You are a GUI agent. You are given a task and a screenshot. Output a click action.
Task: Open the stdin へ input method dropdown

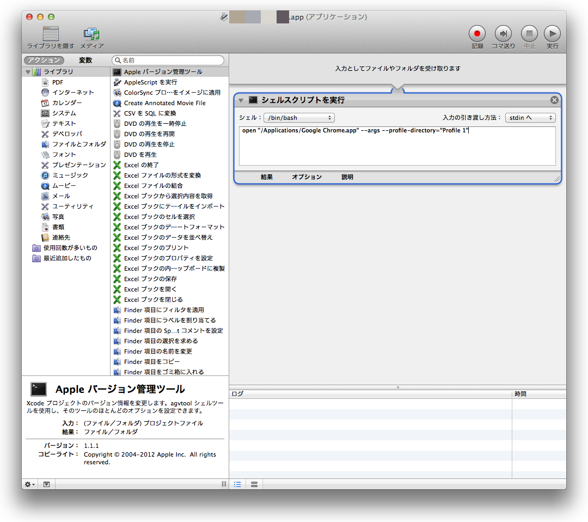click(530, 118)
